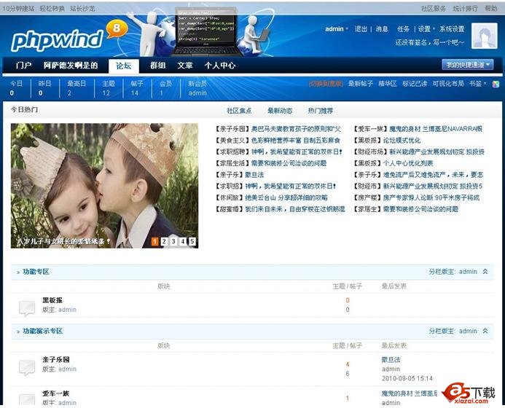Go to the 门户 nav tab
This screenshot has height=408, width=505.
pyautogui.click(x=24, y=66)
